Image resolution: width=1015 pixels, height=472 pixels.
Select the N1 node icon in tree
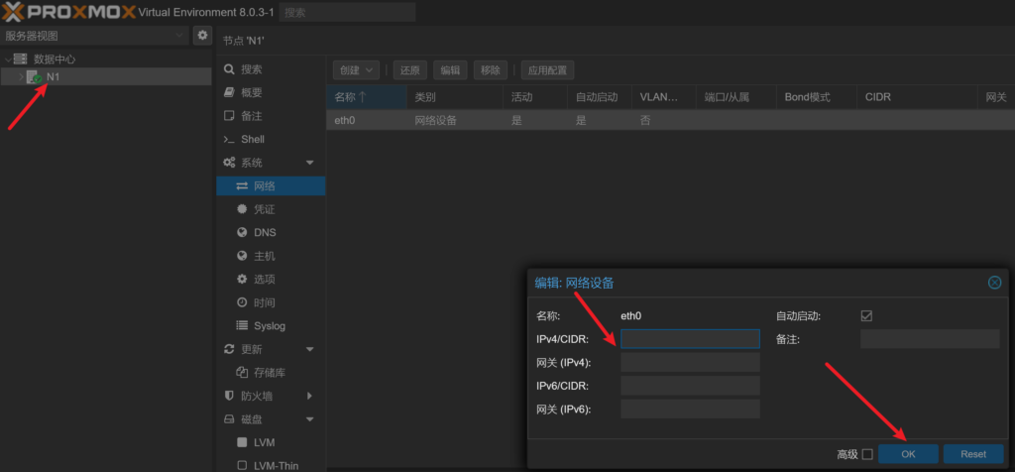pyautogui.click(x=34, y=76)
